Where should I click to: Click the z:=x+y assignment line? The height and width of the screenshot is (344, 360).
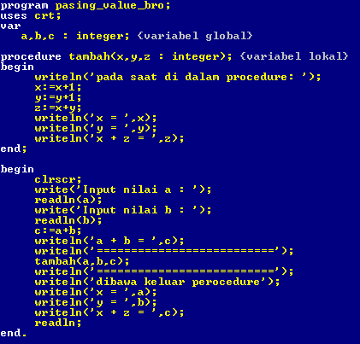click(x=58, y=108)
